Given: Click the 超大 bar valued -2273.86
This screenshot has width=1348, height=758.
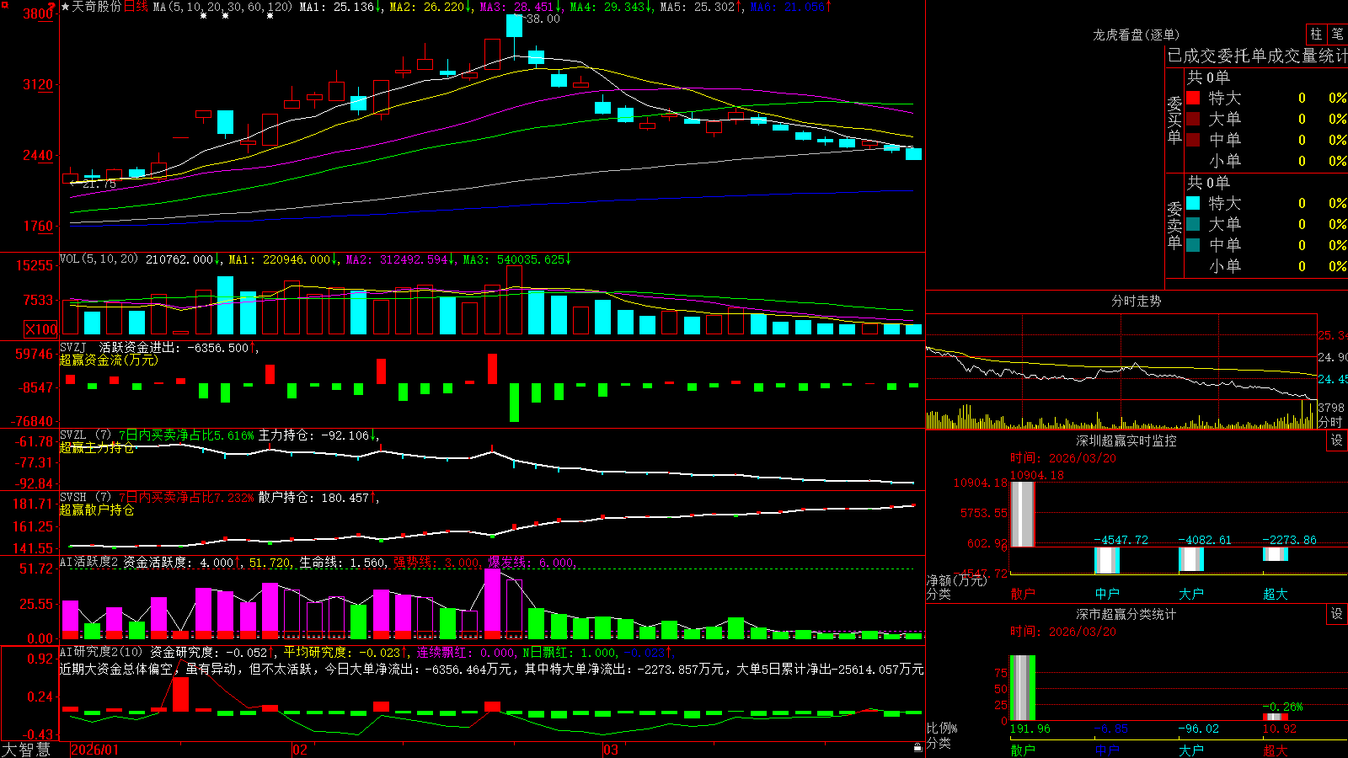Looking at the screenshot, I should click(1276, 554).
